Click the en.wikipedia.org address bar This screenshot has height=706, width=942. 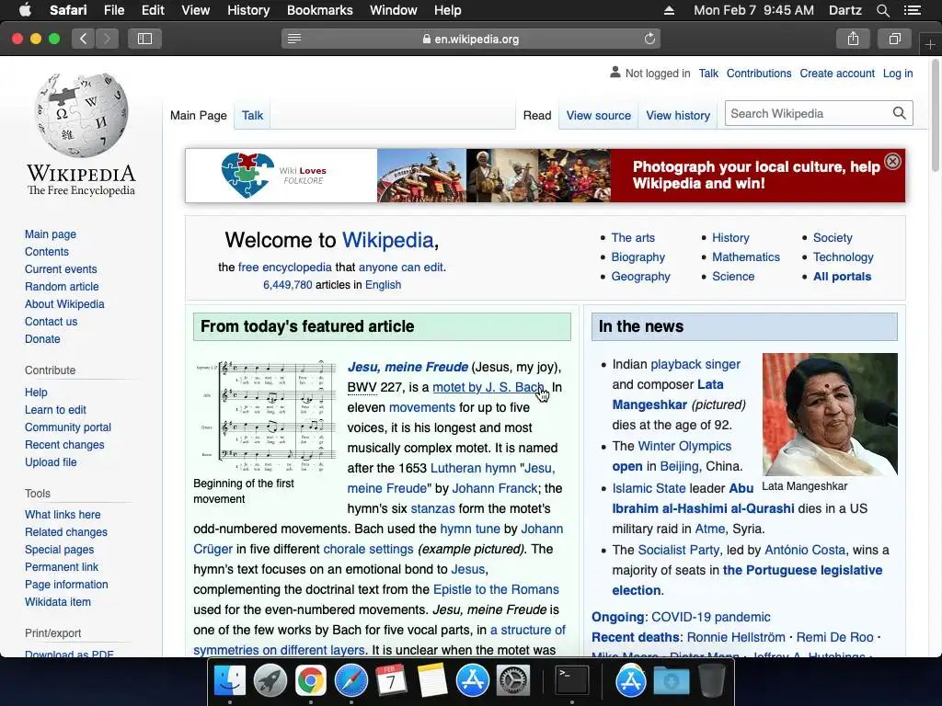point(471,39)
